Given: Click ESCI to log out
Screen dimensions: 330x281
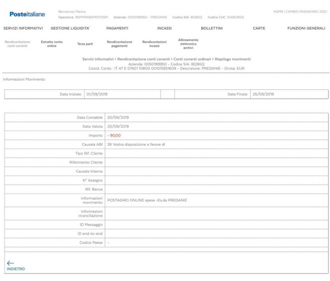Looking at the screenshot, I should point(323,11).
